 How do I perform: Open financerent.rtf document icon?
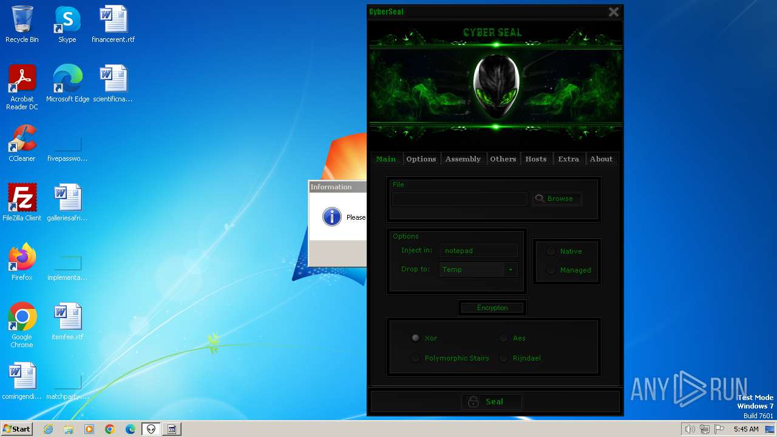tap(114, 24)
